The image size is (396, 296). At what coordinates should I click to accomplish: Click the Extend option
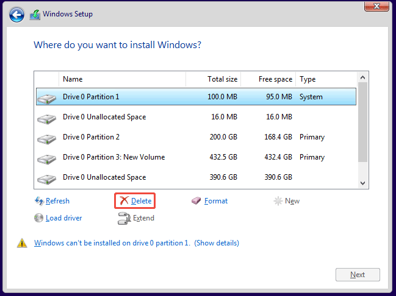click(143, 218)
